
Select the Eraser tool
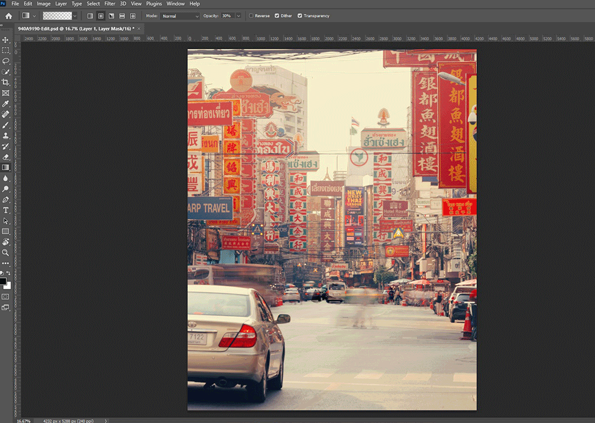pos(6,157)
